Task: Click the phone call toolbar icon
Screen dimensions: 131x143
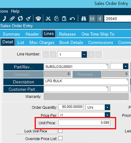Action: 4,19
